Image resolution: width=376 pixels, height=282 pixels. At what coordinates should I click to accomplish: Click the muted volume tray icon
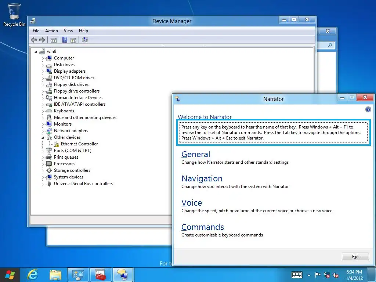[336, 275]
